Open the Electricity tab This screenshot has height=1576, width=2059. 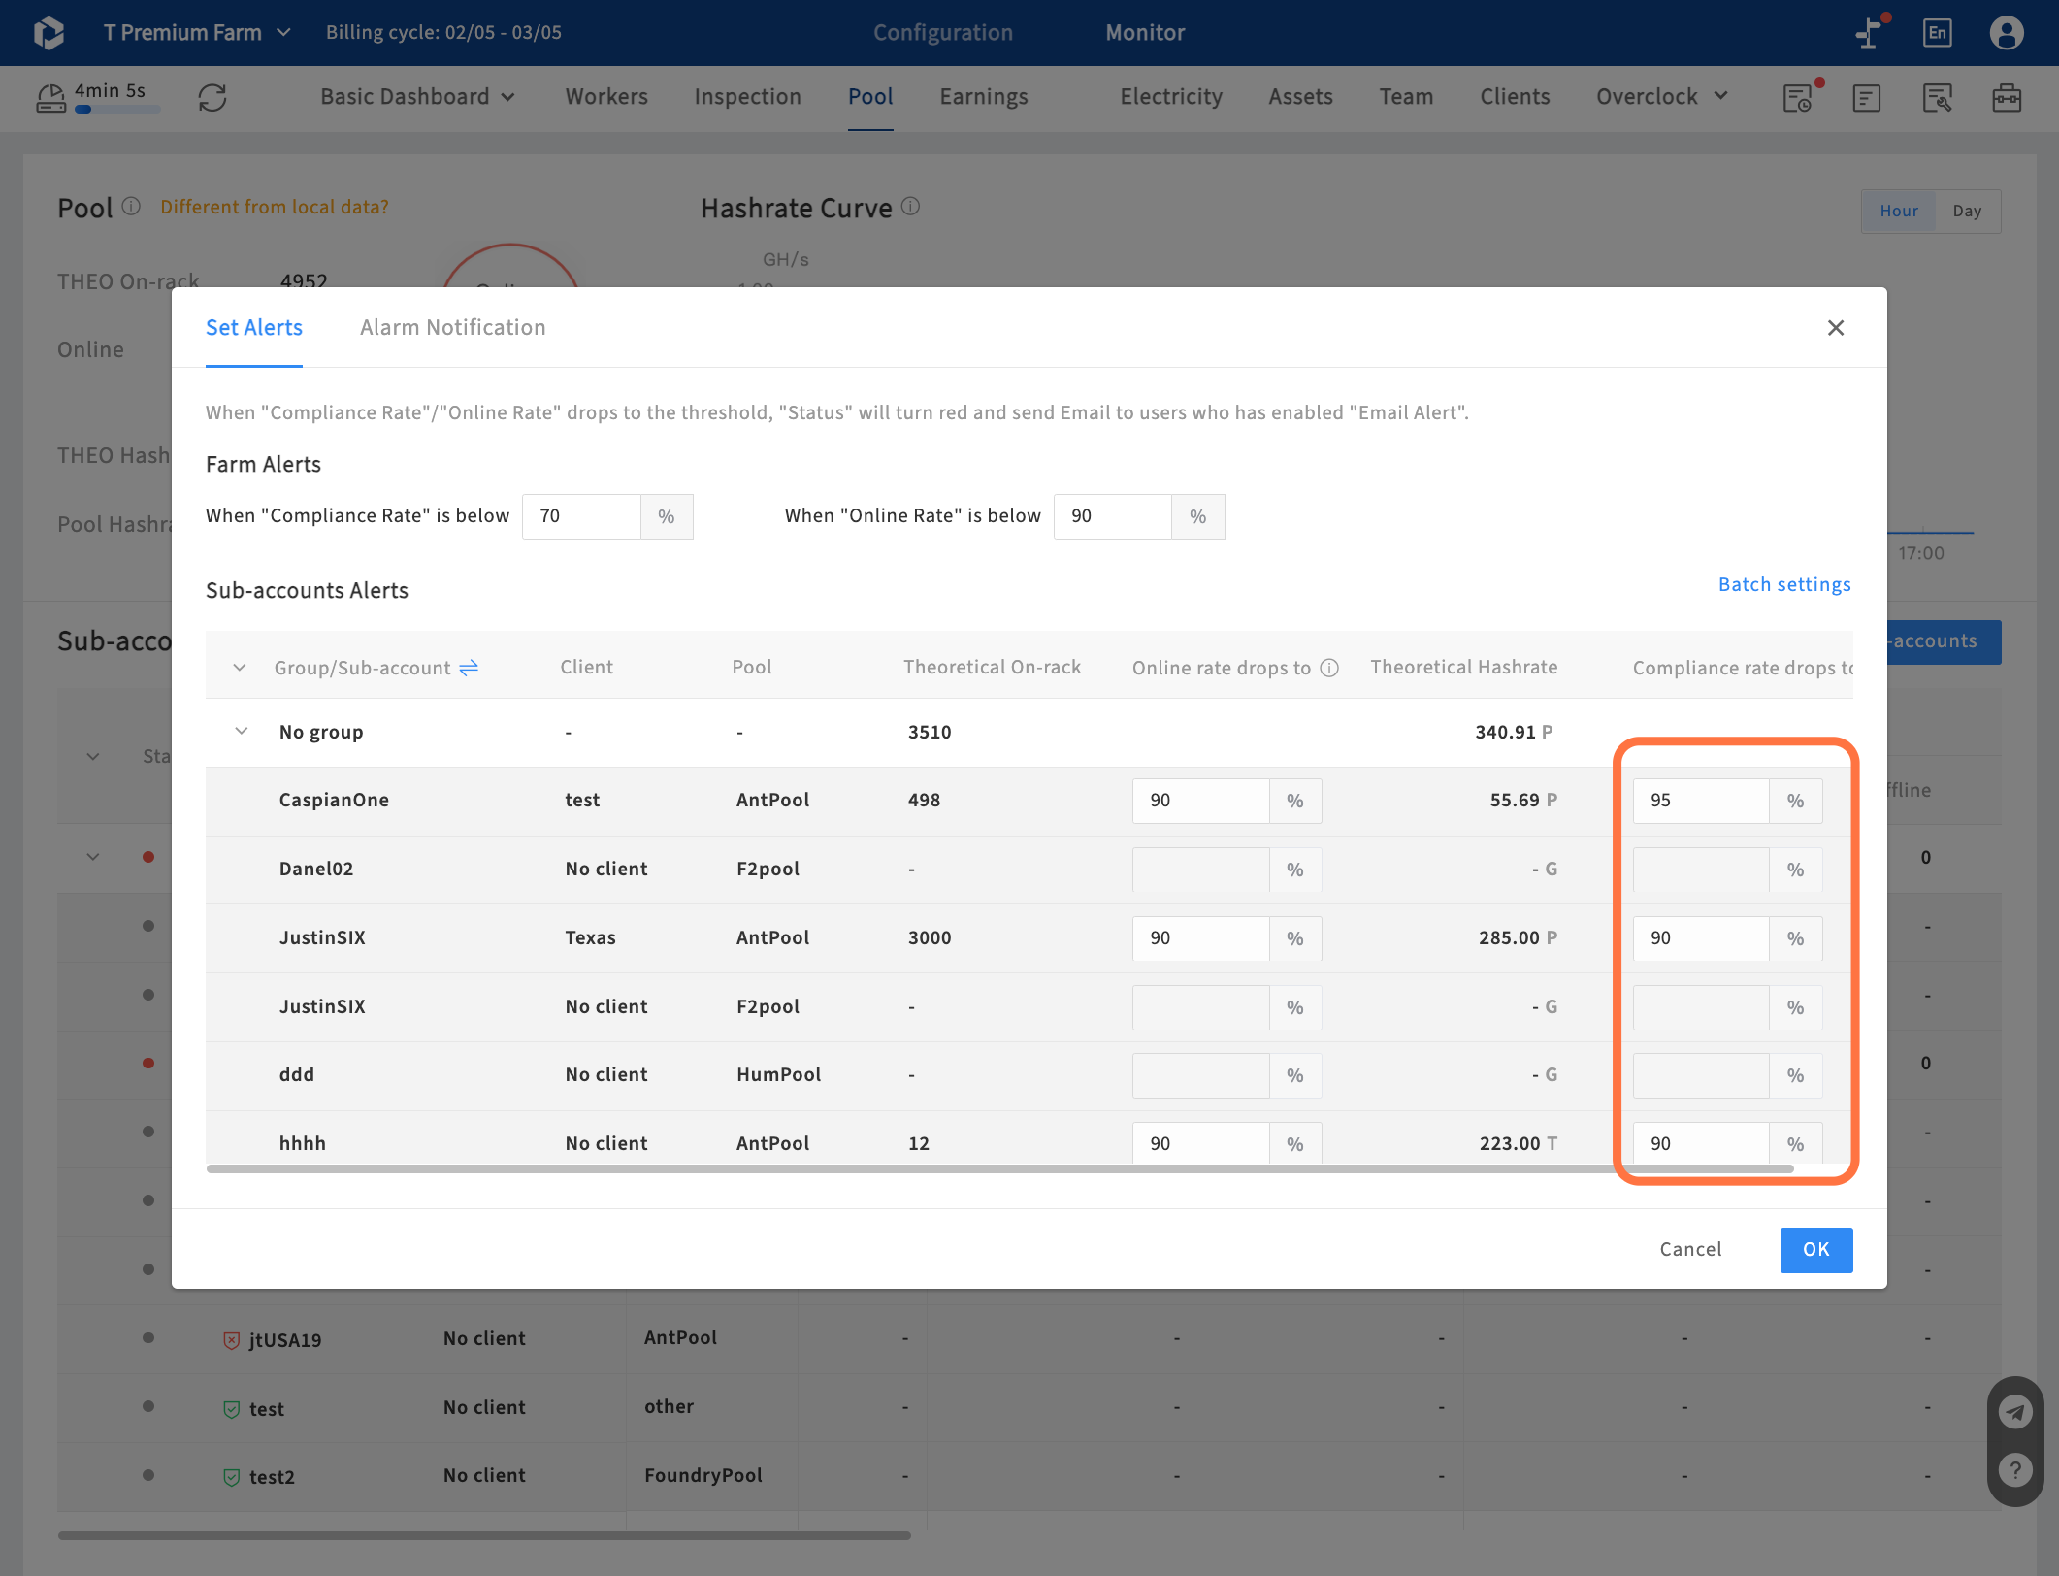point(1171,97)
